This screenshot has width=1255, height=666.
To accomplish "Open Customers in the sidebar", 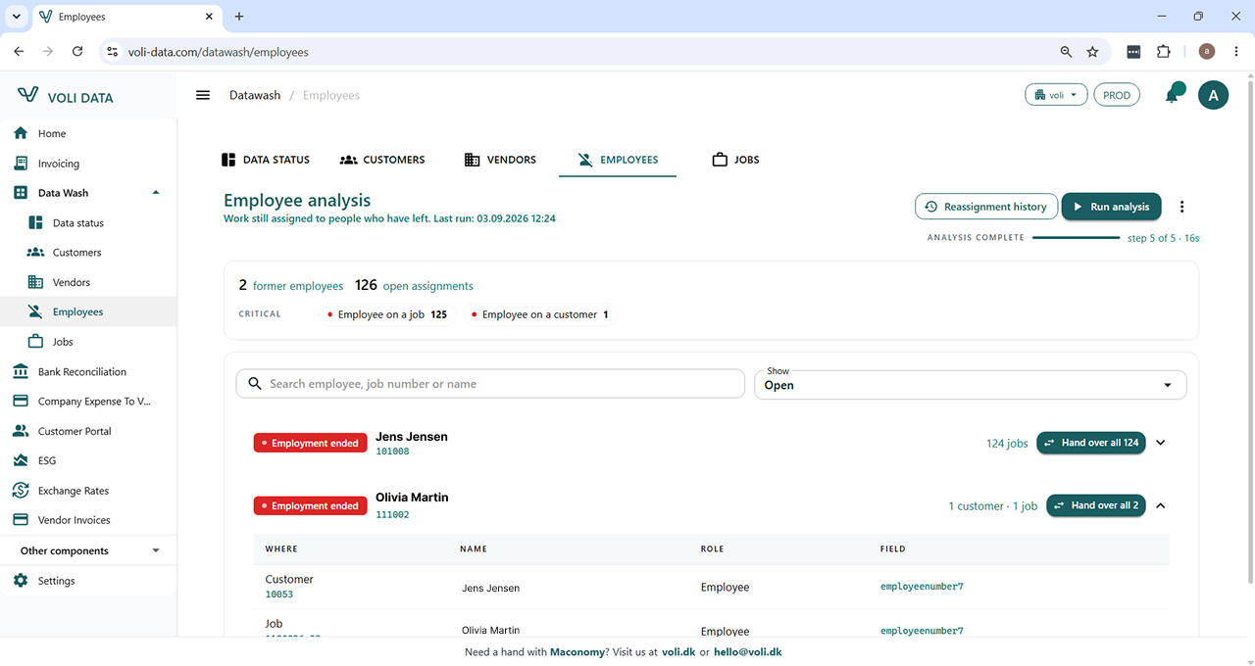I will point(77,253).
